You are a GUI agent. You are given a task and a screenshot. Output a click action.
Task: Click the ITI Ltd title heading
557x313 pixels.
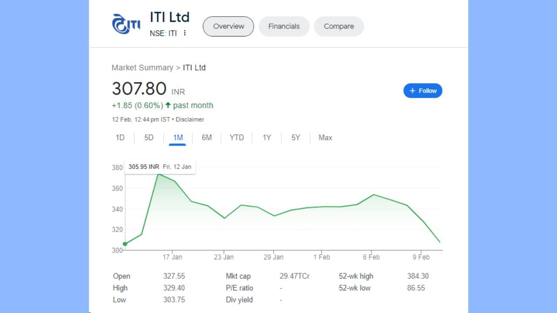point(170,17)
